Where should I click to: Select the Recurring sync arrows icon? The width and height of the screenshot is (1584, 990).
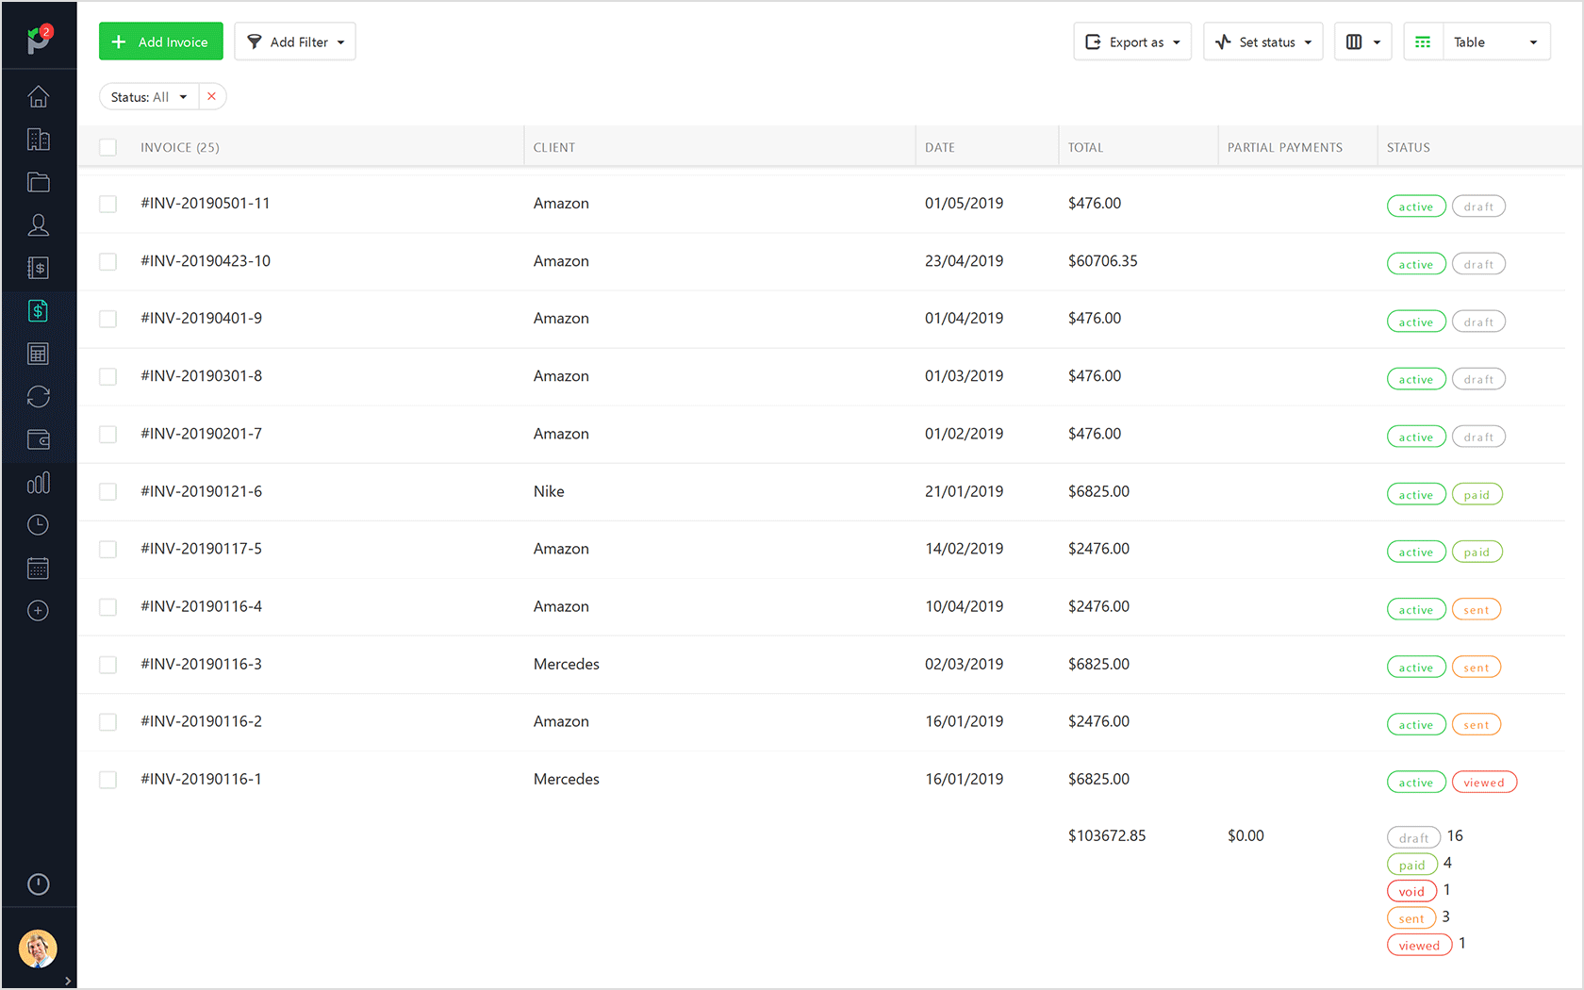38,396
